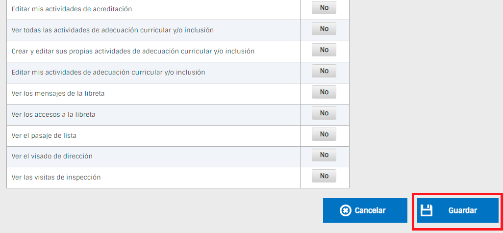Click the 'Ver los accesos a la libreta' text
The width and height of the screenshot is (503, 233).
(x=53, y=115)
